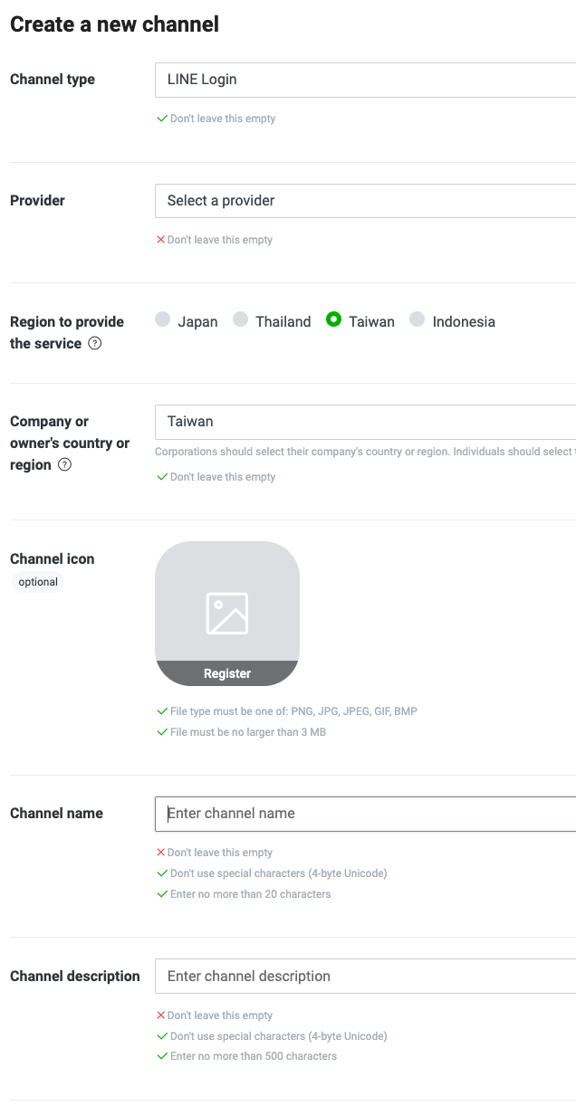Image resolution: width=576 pixels, height=1106 pixels.
Task: Select the Japan region radio button
Action: [163, 319]
